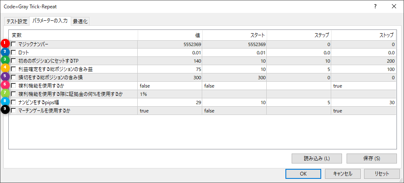The width and height of the screenshot is (404, 183).
Task: Click the red number 1 badge
Action: 5,43
